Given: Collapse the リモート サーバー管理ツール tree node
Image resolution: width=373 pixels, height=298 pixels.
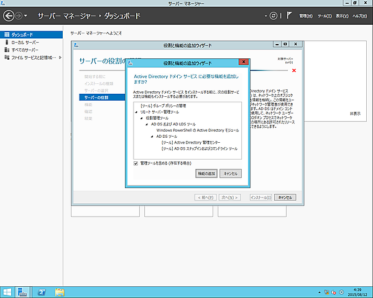Looking at the screenshot, I should point(136,112).
